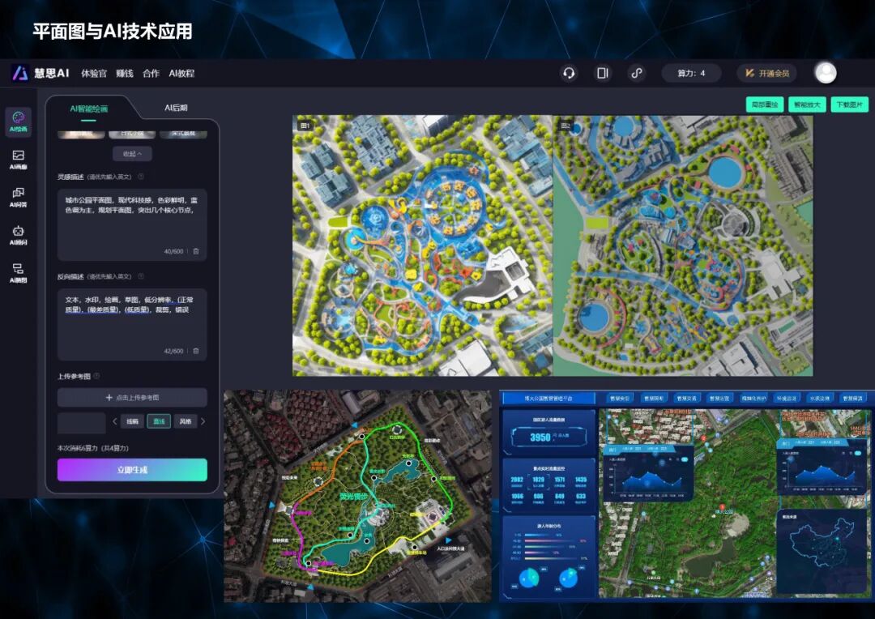Click the 算力: 4 credits indicator
Image resolution: width=875 pixels, height=619 pixels.
[x=691, y=73]
